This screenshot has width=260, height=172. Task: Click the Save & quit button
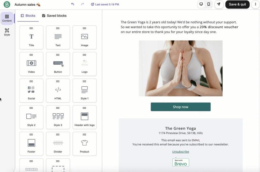click(x=237, y=4)
